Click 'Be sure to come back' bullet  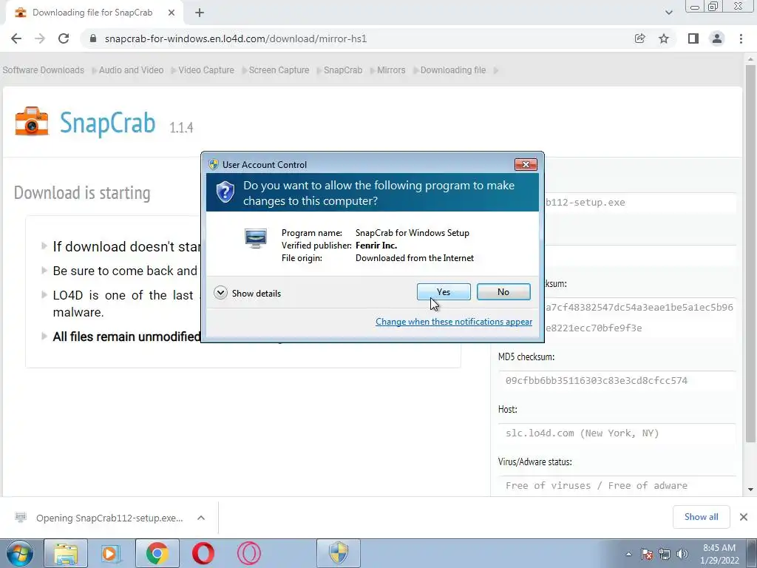click(125, 271)
